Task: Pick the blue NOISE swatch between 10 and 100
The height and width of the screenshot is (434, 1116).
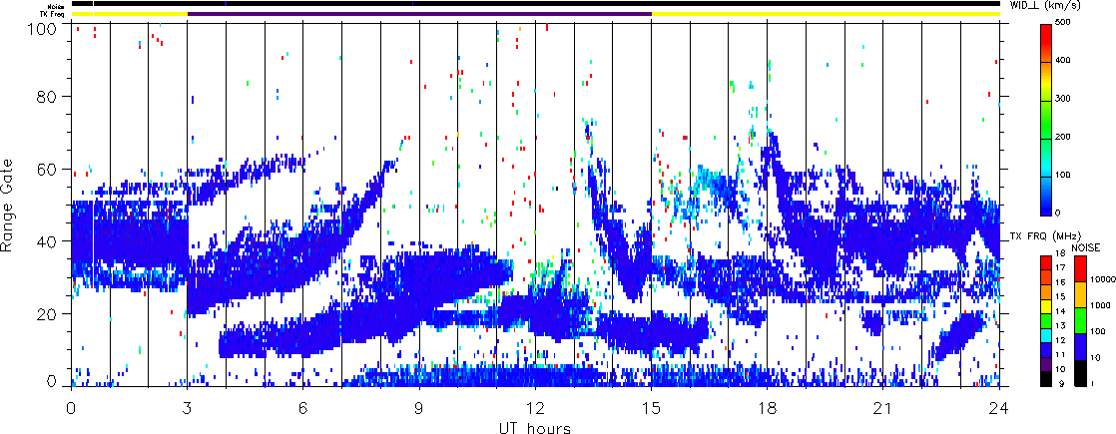Action: pyautogui.click(x=1080, y=346)
